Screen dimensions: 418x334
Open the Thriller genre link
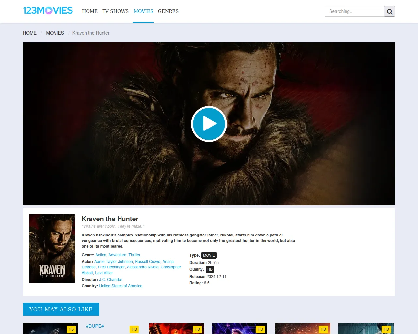click(134, 255)
